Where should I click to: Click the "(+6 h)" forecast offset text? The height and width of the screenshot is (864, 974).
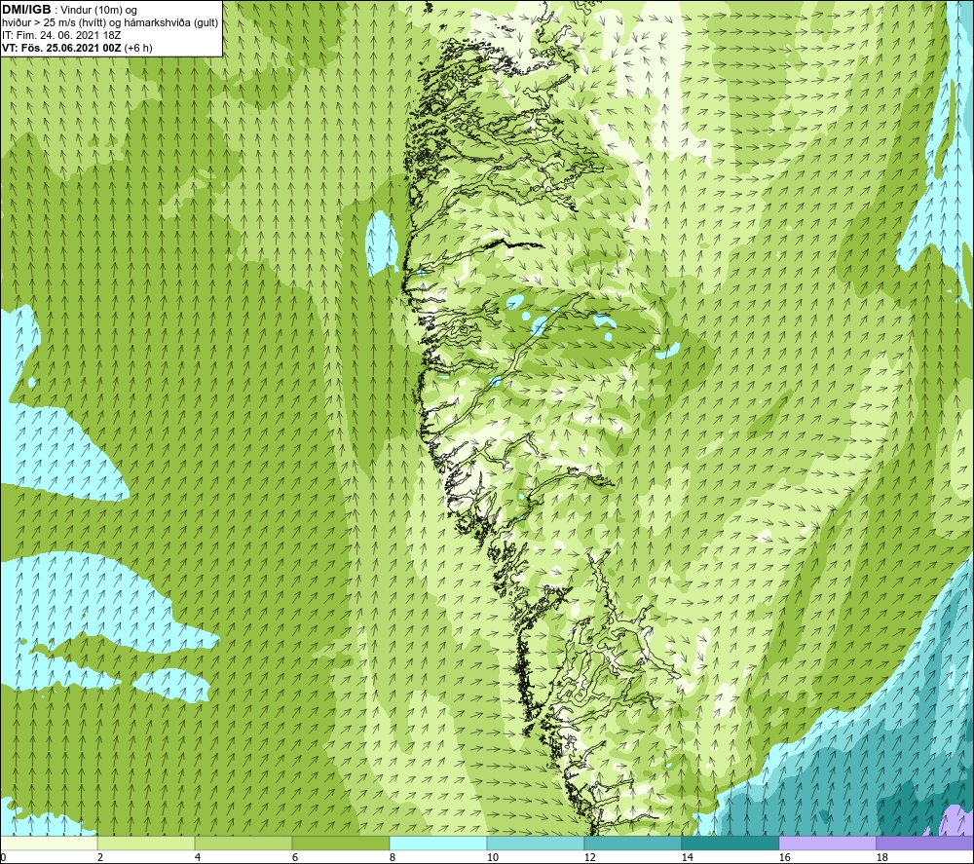tap(138, 48)
